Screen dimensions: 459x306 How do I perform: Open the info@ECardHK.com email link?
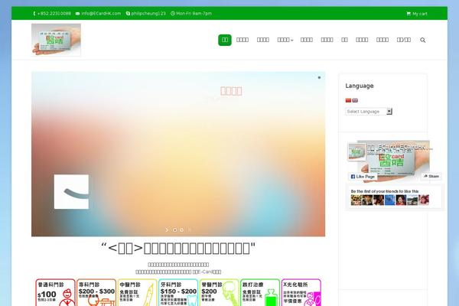click(101, 14)
